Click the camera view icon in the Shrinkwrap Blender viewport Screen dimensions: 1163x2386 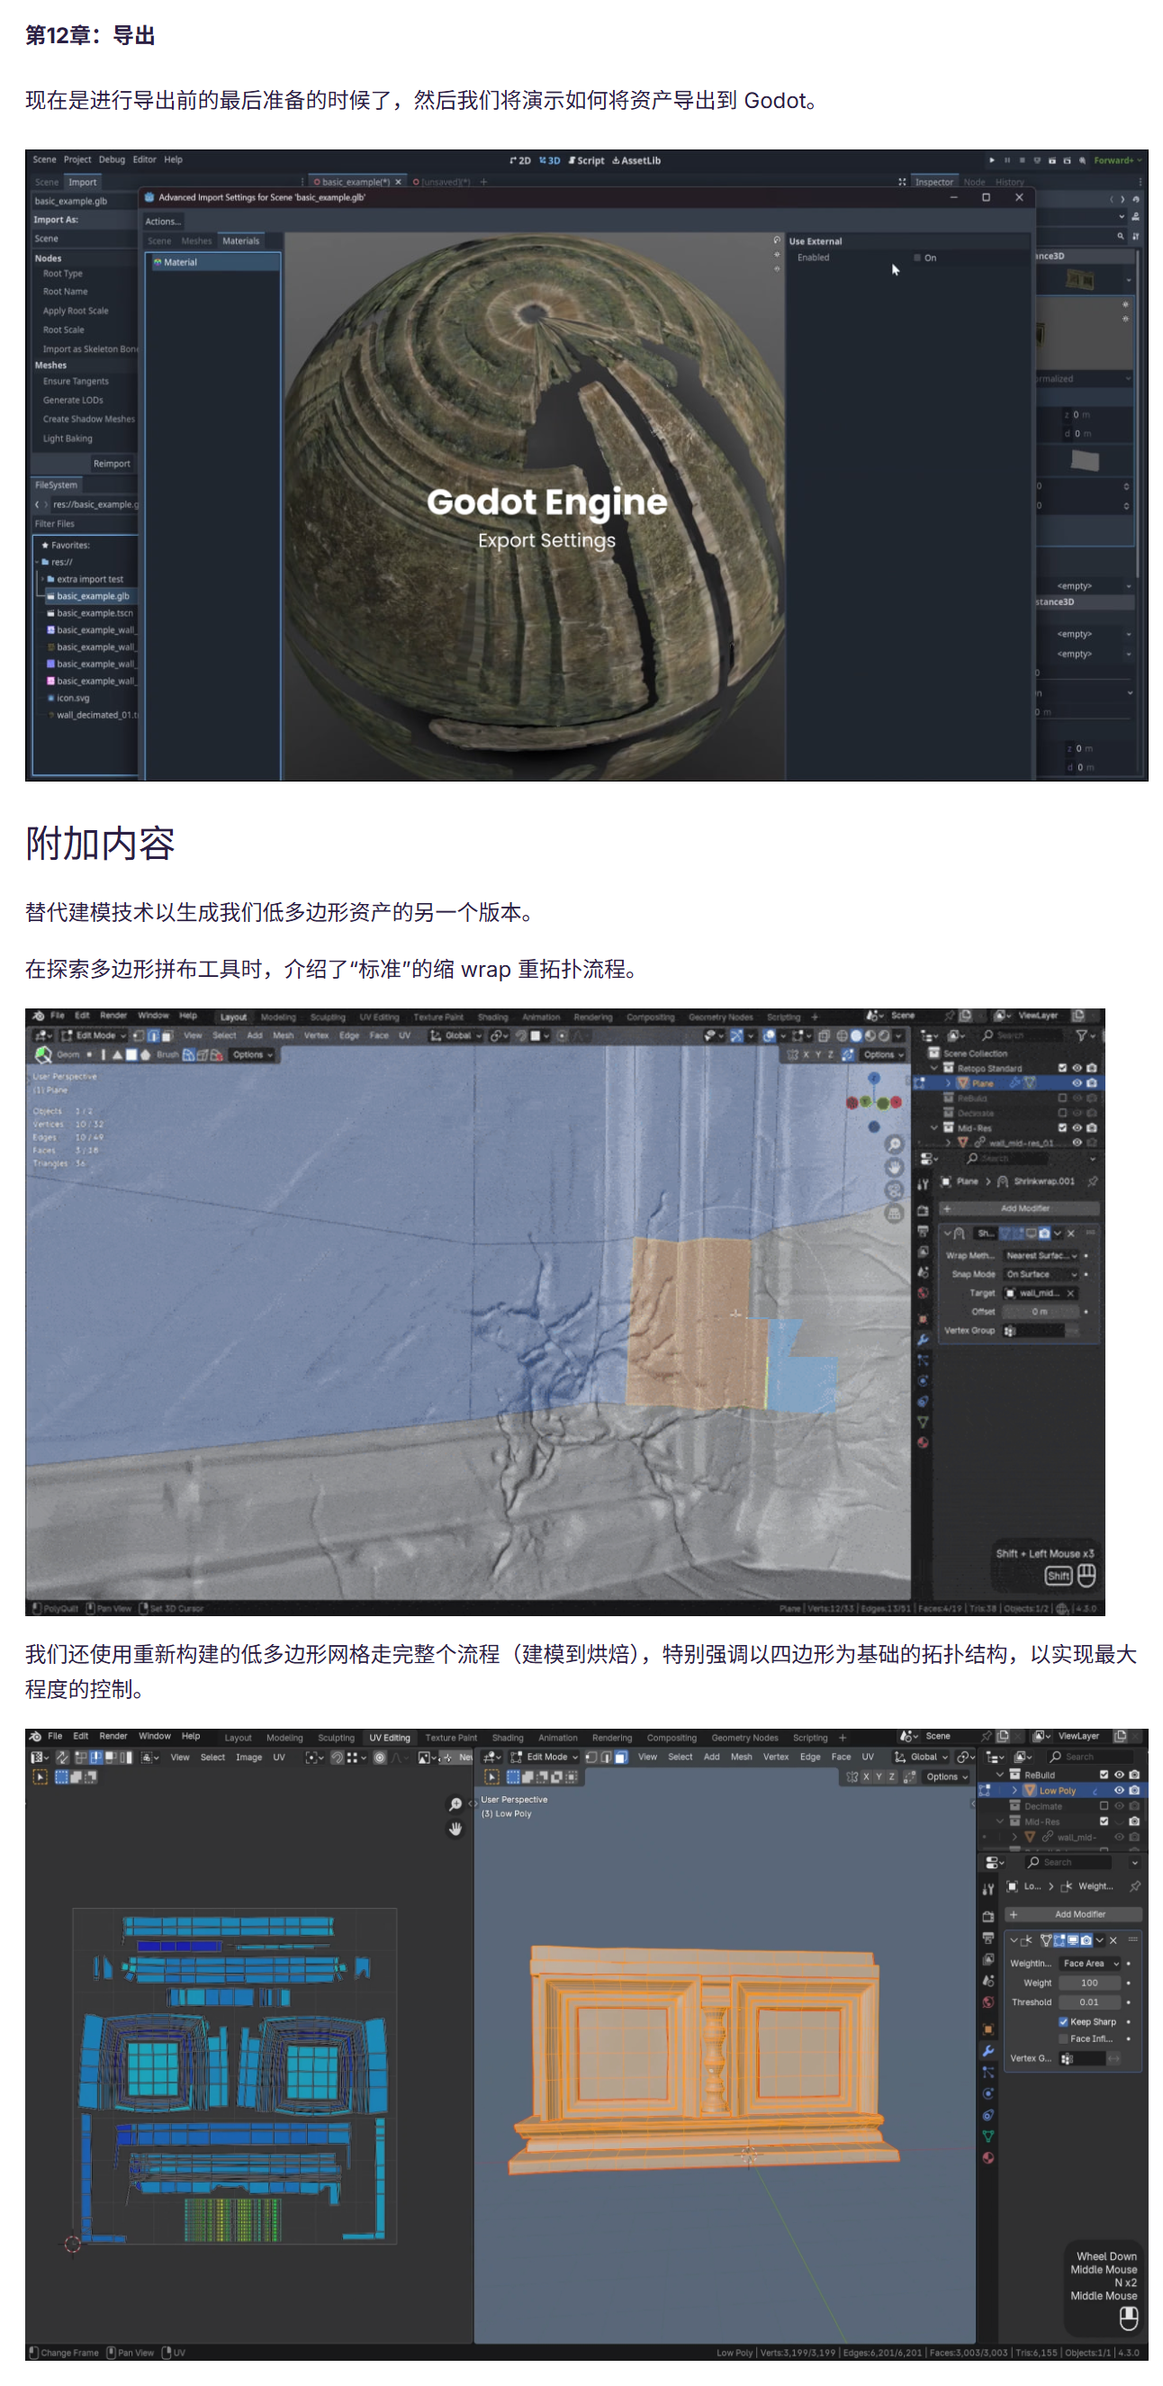(x=894, y=1190)
